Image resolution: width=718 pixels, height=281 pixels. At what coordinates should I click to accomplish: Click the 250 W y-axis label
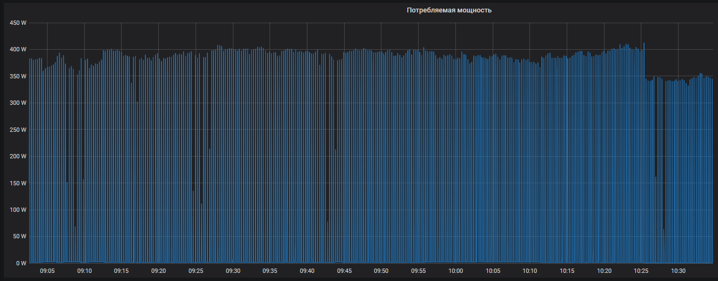18,130
